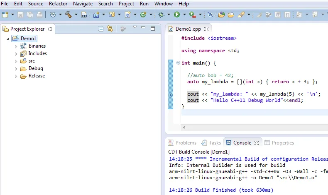Click the binary 010 toolbar icon

click(84, 15)
